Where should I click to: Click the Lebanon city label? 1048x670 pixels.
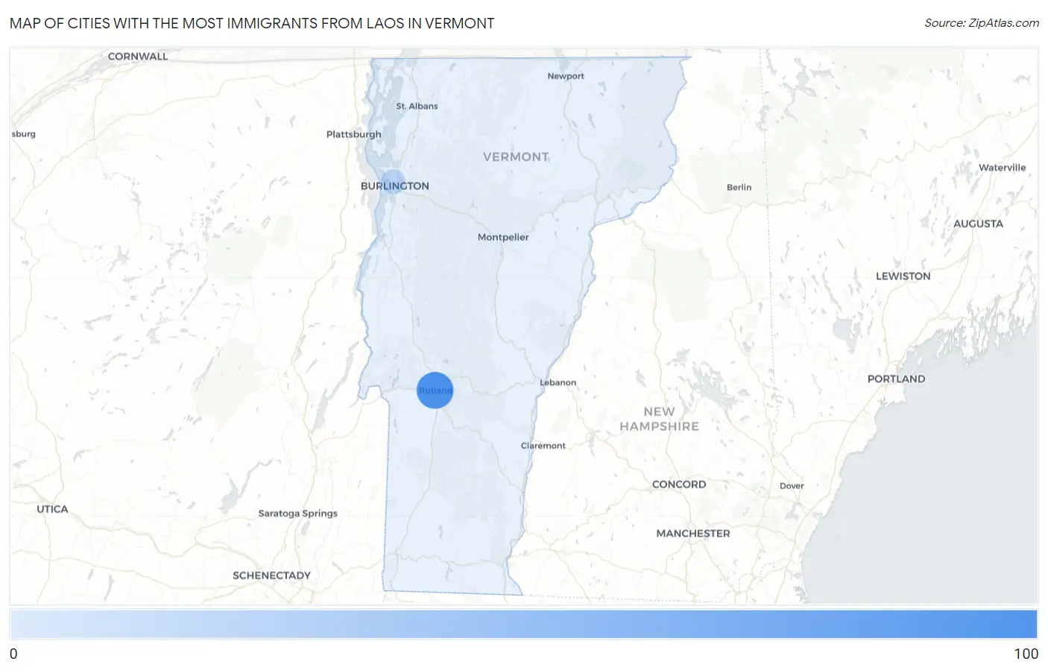pos(558,382)
